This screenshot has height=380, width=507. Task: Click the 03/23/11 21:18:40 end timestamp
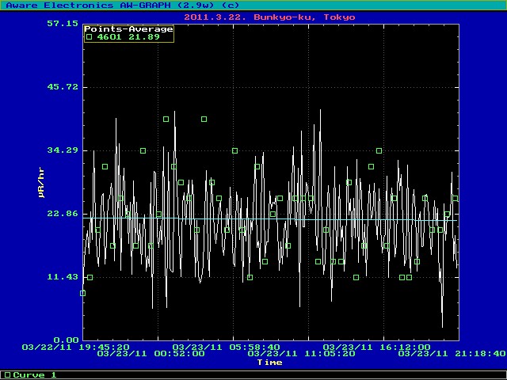(452, 354)
